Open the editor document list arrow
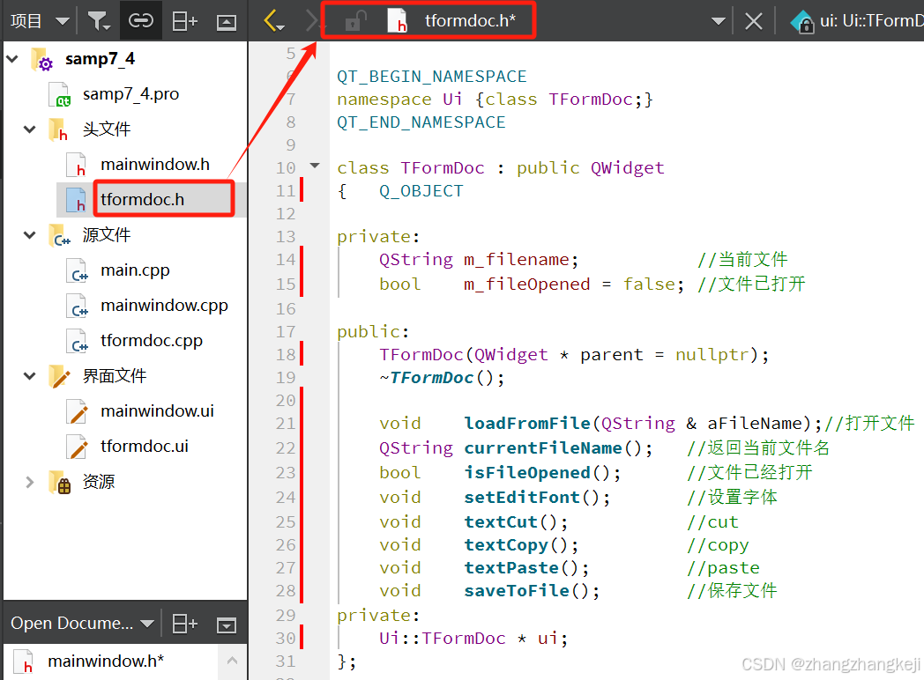Viewport: 924px width, 680px height. [718, 22]
